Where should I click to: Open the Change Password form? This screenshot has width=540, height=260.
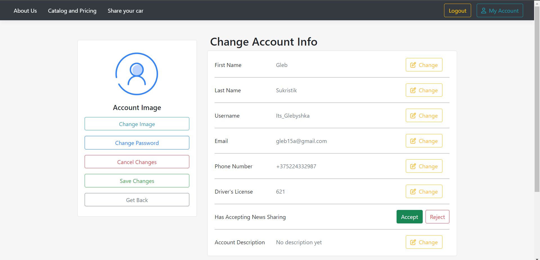click(x=137, y=143)
